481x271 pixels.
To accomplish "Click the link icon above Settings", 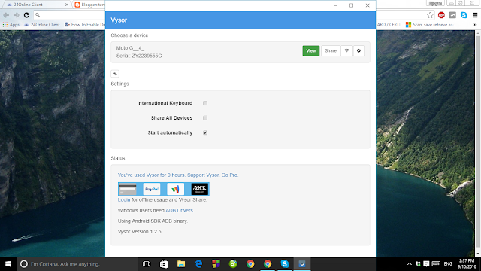I will [x=115, y=74].
